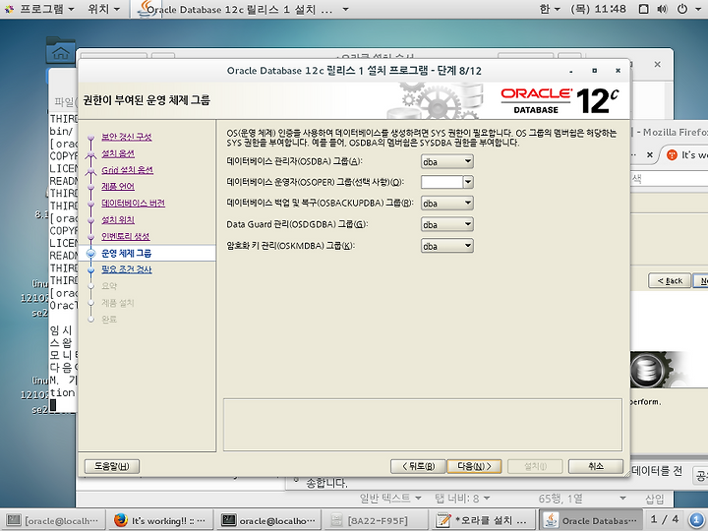Click the clock showing 11:48
Image resolution: width=708 pixels, height=531 pixels.
point(598,9)
